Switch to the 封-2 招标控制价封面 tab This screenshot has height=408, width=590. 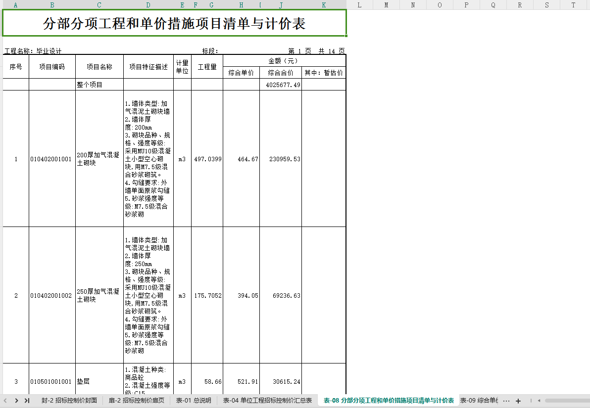pos(69,401)
